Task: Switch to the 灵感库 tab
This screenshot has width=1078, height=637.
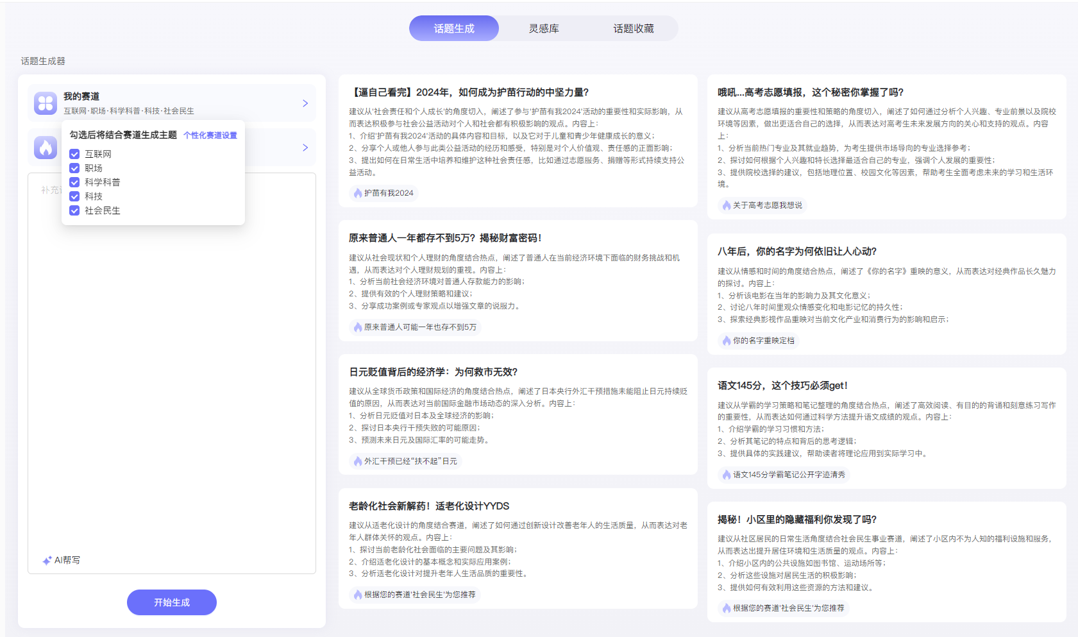Action: [x=543, y=28]
